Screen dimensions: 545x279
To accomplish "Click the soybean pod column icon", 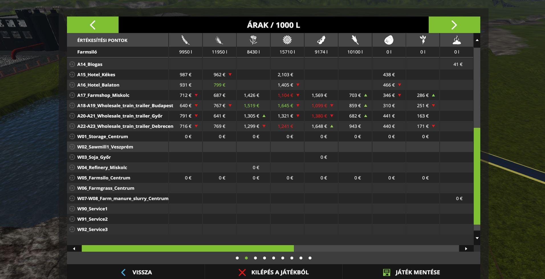I will pos(321,40).
